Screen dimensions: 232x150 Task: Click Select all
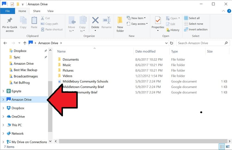click(x=192, y=18)
